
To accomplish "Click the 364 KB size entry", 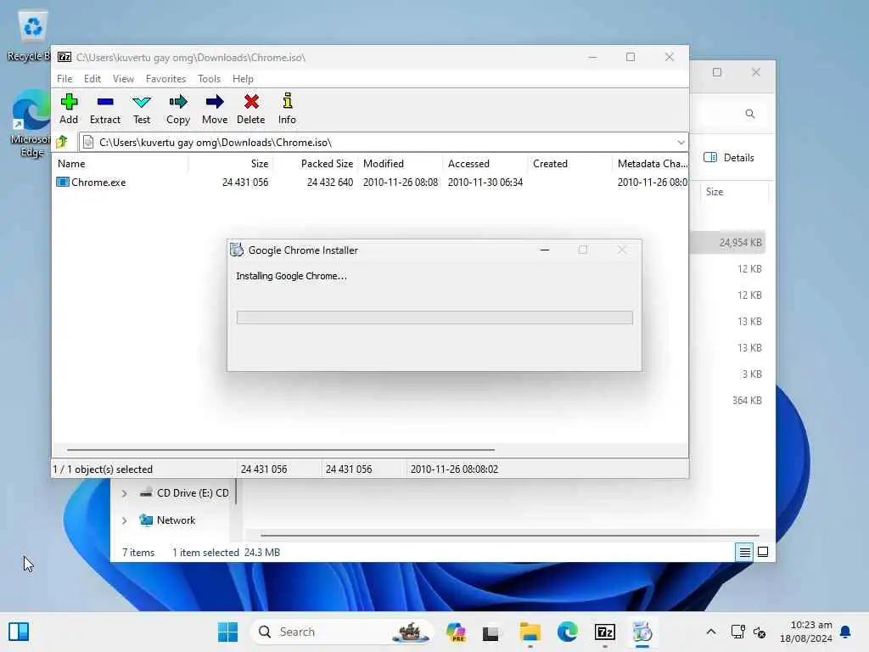I will coord(747,401).
